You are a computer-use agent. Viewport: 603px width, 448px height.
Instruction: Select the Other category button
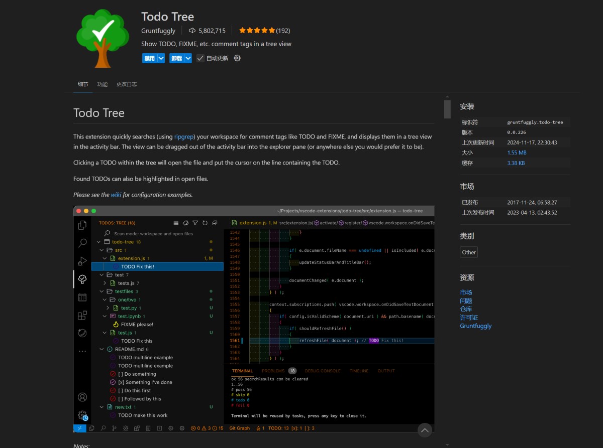click(x=469, y=252)
